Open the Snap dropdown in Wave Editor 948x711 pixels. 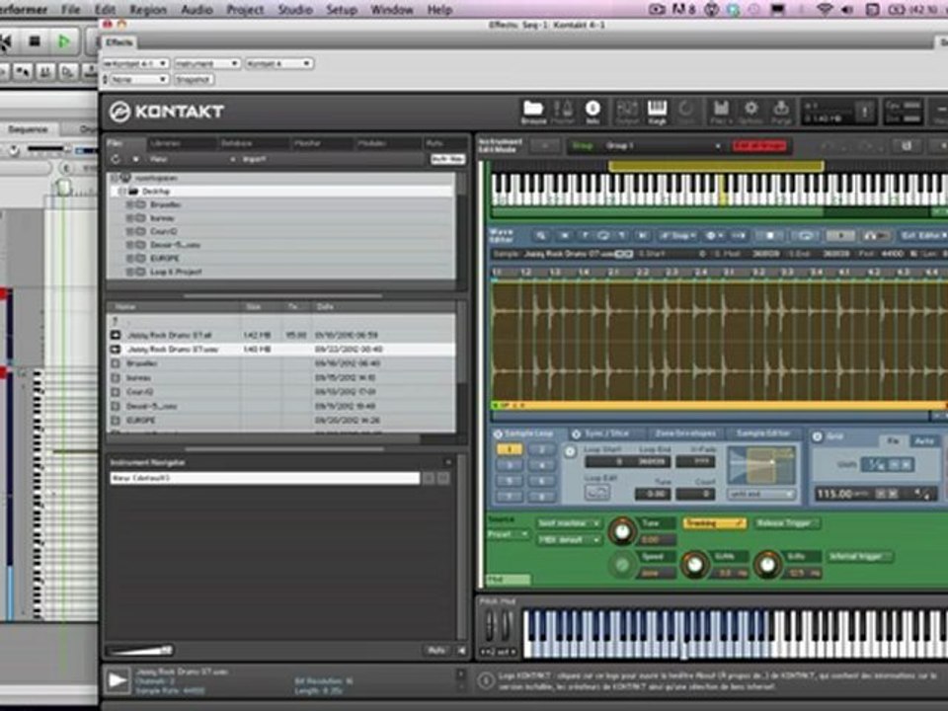(x=676, y=235)
